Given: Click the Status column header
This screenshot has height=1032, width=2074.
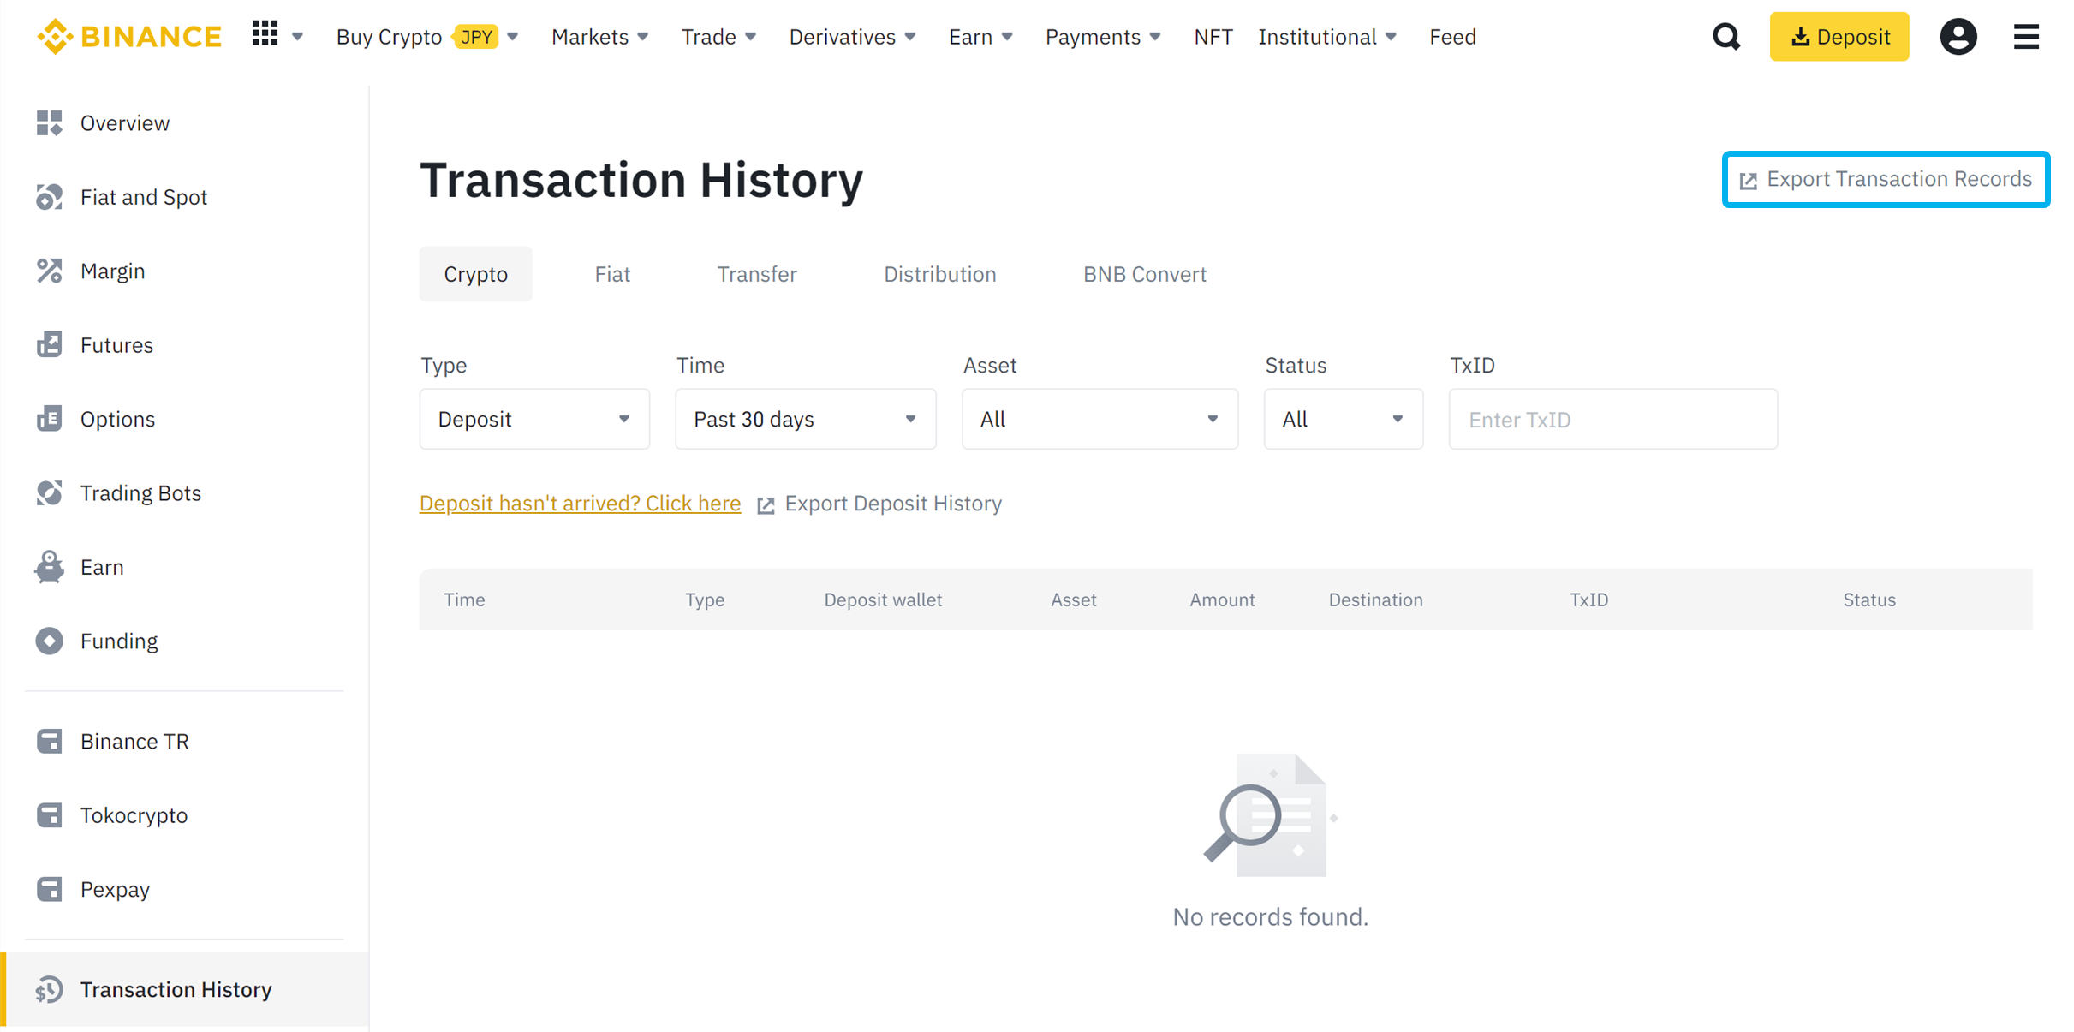Looking at the screenshot, I should coord(1869,600).
